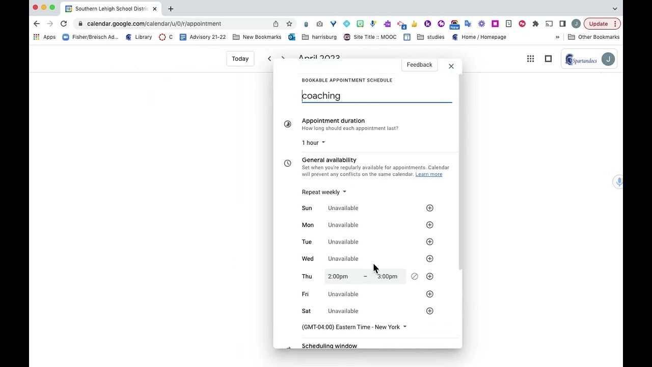Send Feedback on appointment schedules
The image size is (652, 367).
[419, 65]
